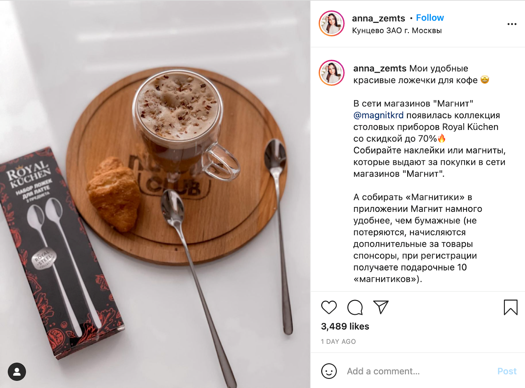This screenshot has height=388, width=525.
Task: Share post using paper plane icon
Action: point(381,307)
